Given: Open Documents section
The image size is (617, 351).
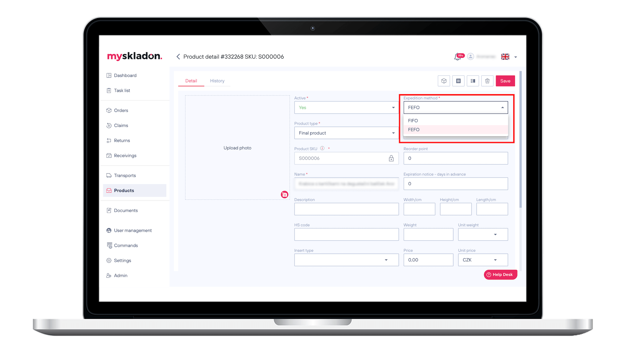Looking at the screenshot, I should (x=125, y=210).
